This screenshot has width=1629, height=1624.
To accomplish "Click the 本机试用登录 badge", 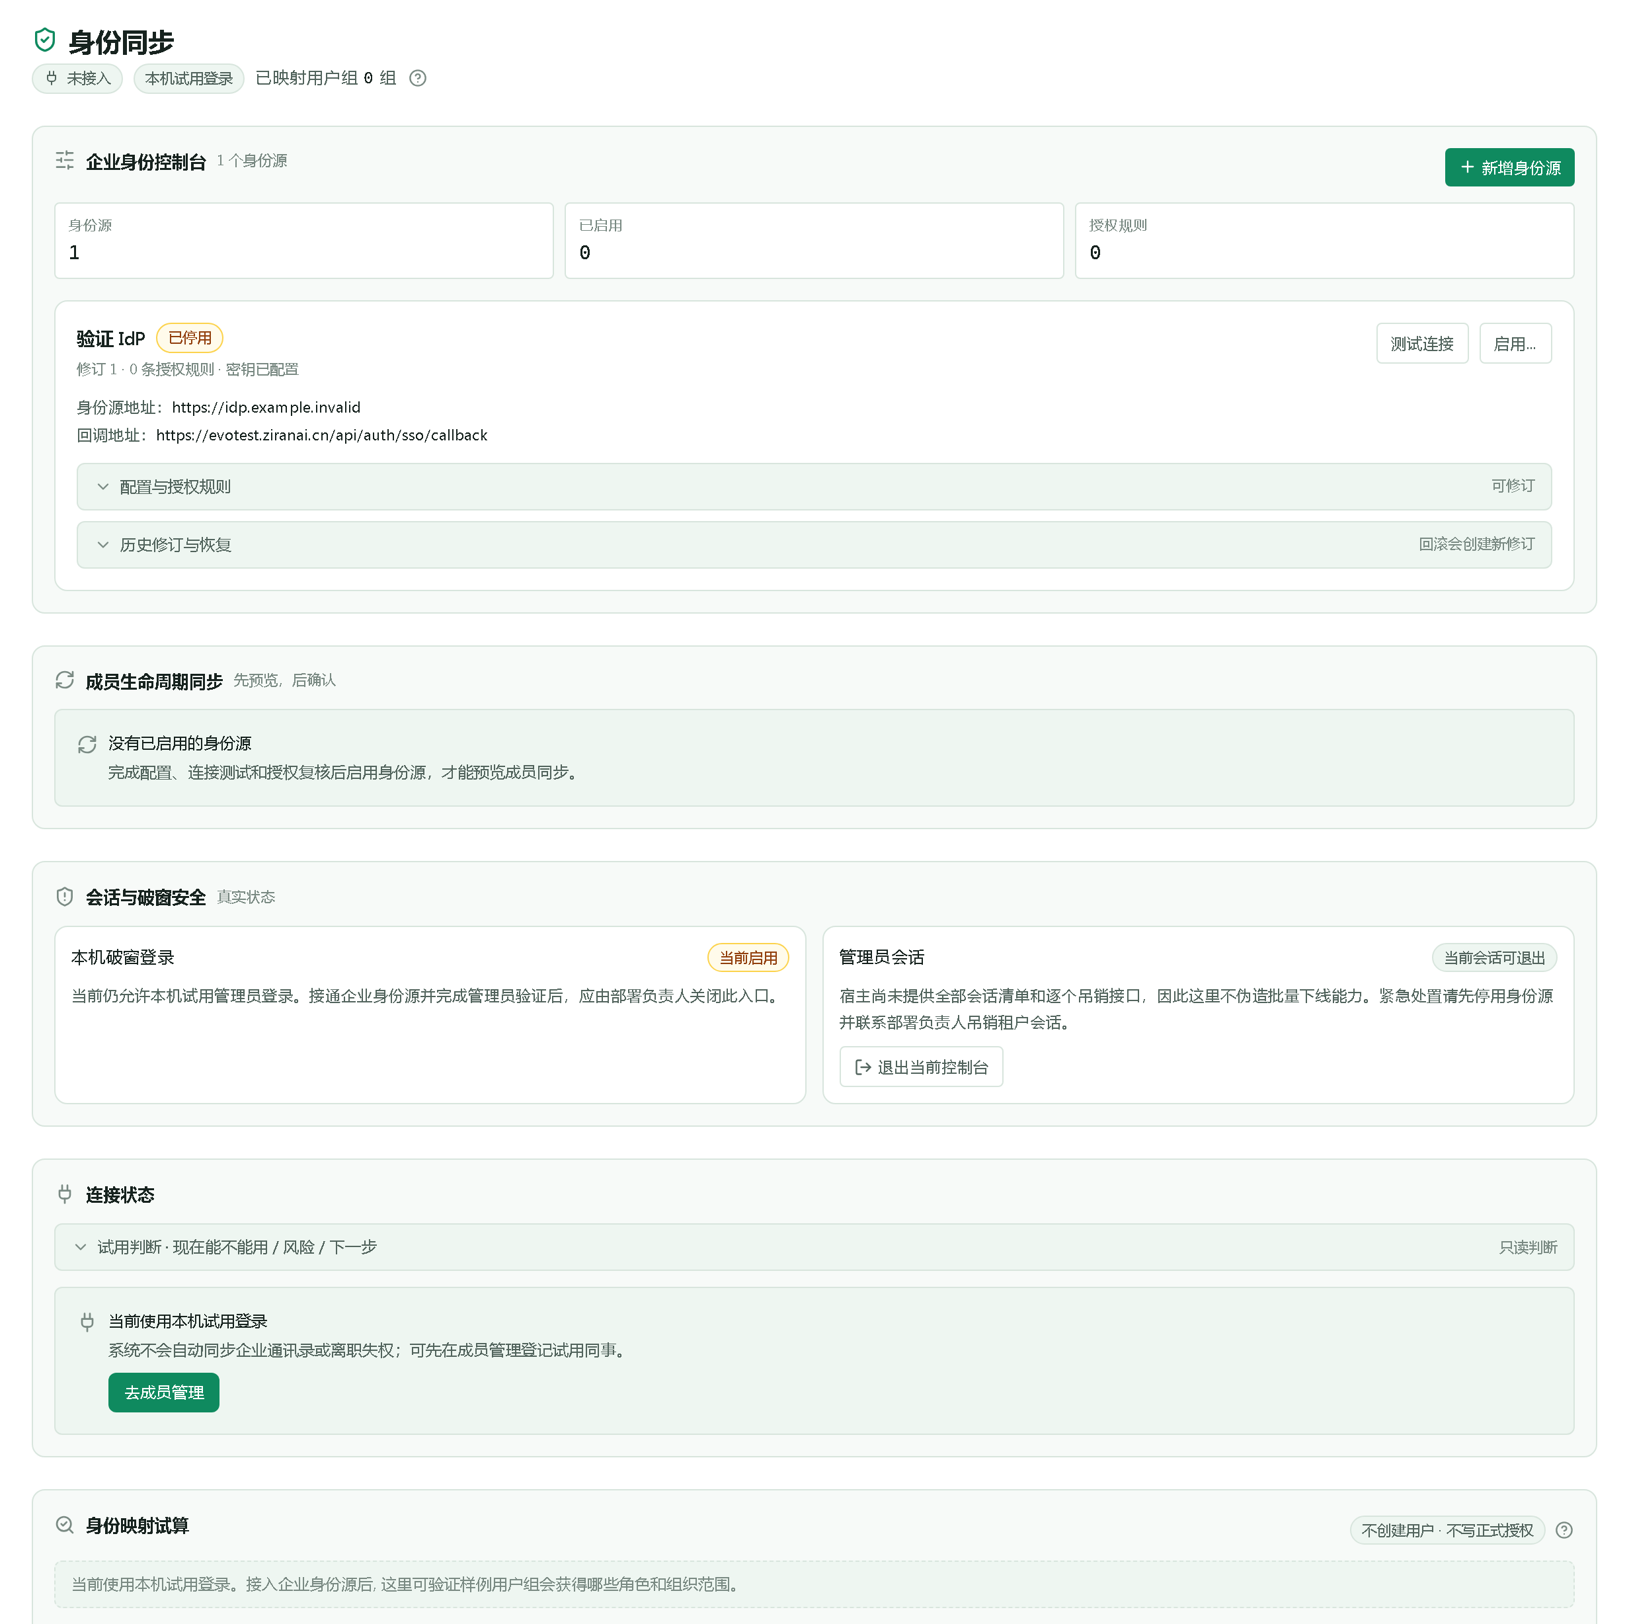I will point(189,79).
